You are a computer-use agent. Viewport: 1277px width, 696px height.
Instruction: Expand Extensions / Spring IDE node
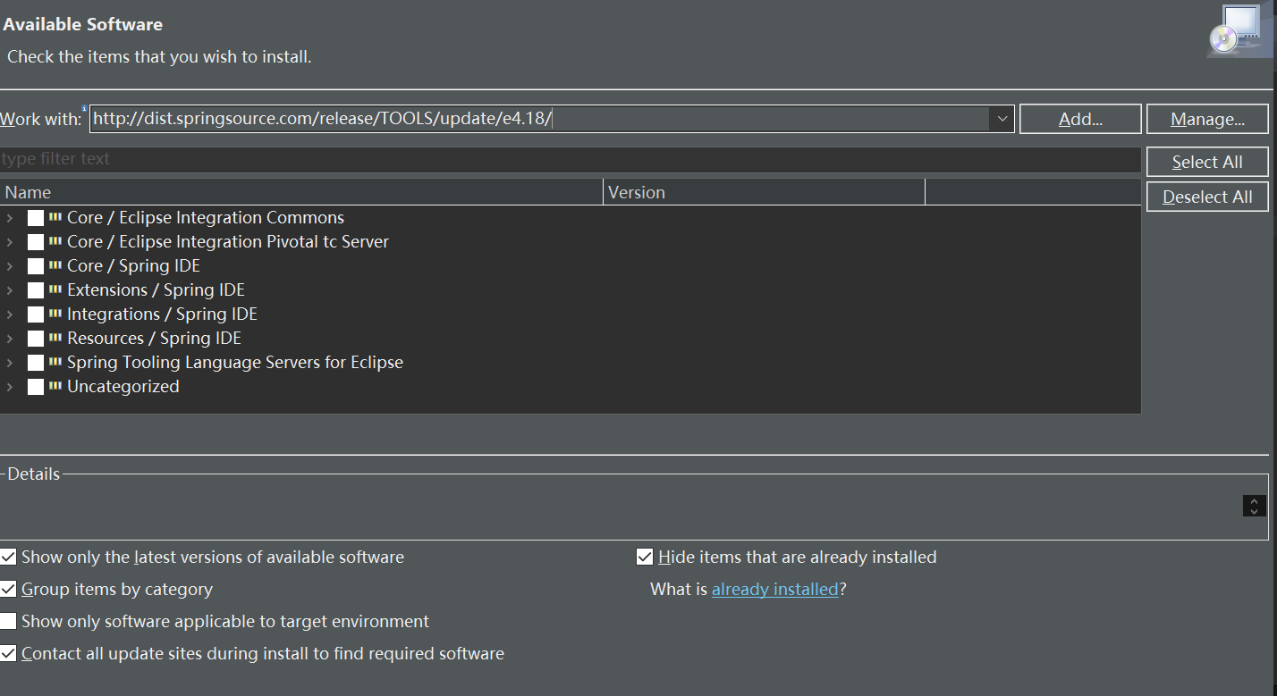click(x=10, y=290)
